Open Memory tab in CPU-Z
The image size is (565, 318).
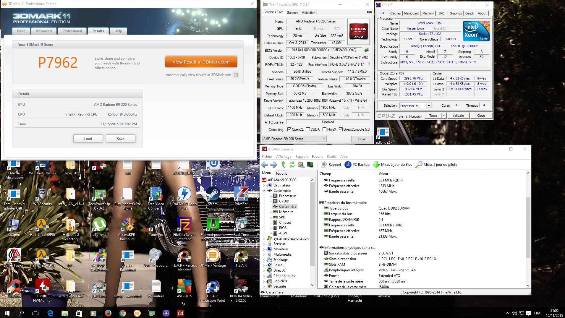coord(428,13)
